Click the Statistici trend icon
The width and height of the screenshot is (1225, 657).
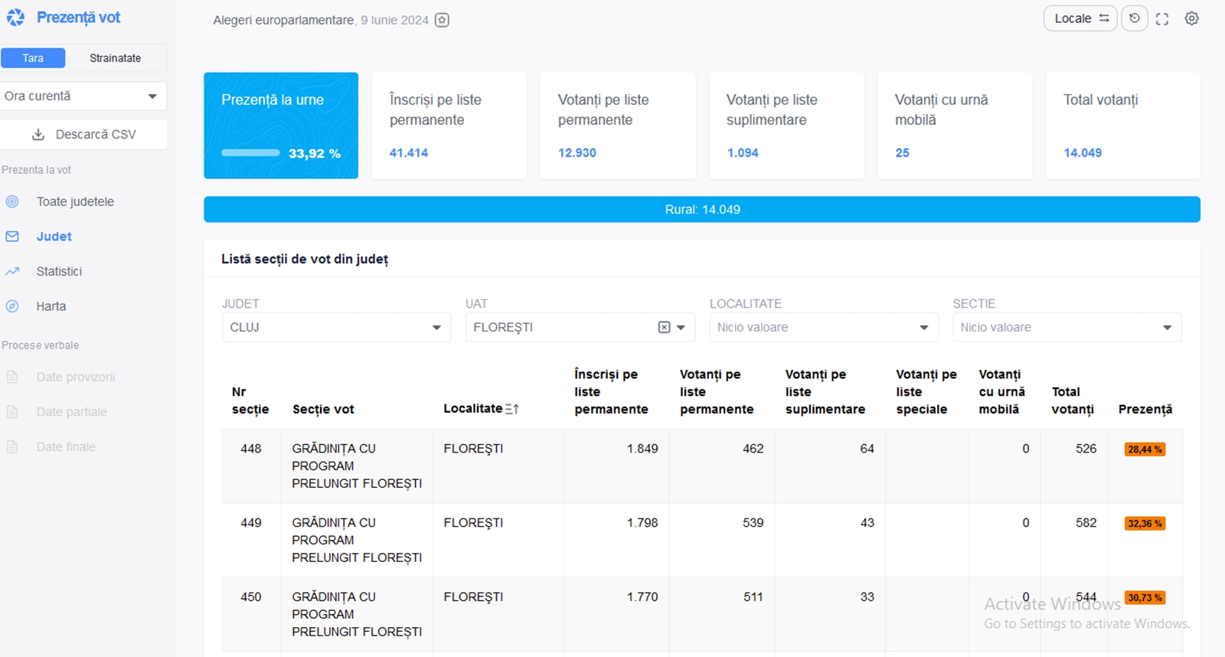click(12, 271)
